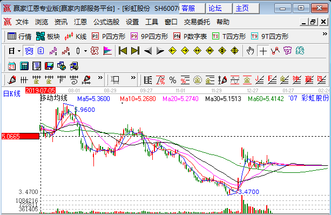The image size is (331, 215).
Task: Click the Ma5=5.3600 indicator label
Action: pos(93,99)
